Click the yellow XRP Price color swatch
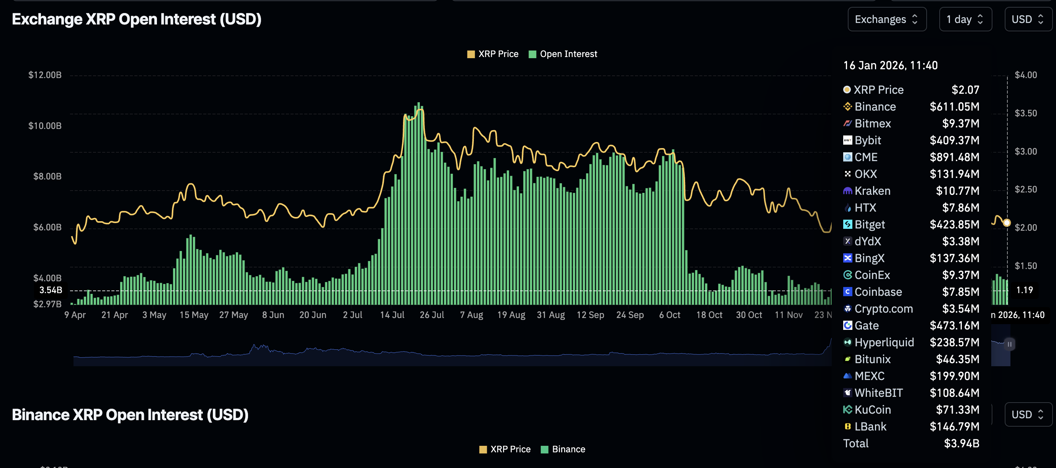The width and height of the screenshot is (1056, 468). [x=471, y=54]
